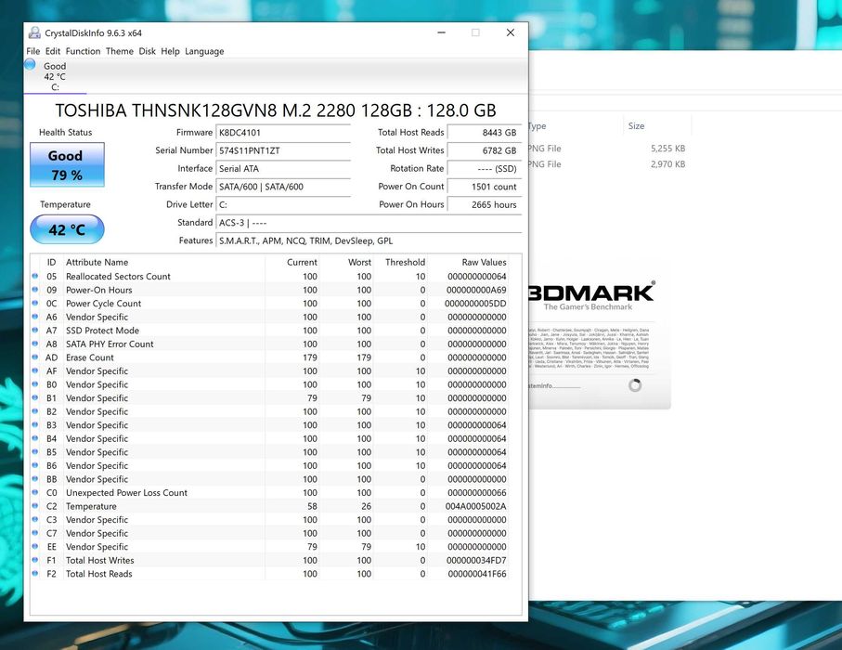Click the Serial Number field 574S11PNT1ZT
This screenshot has height=650, width=842.
283,150
